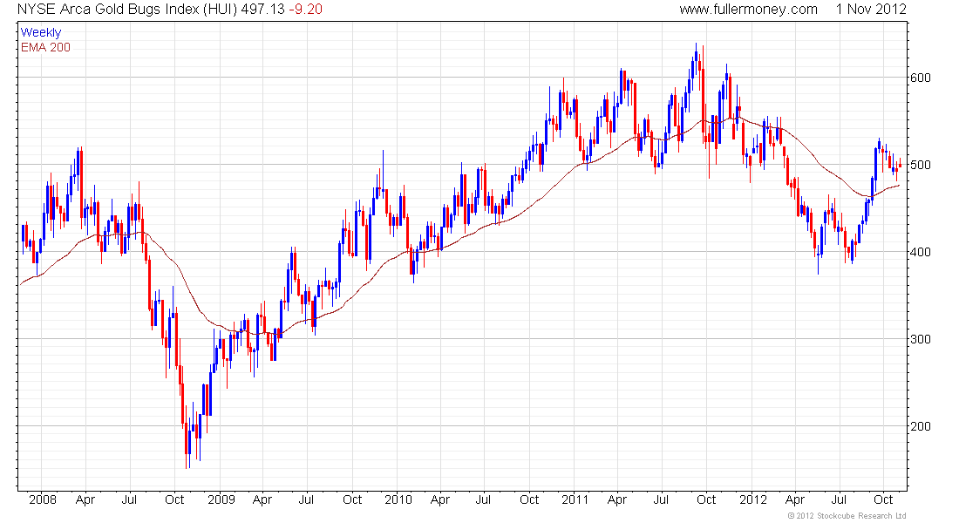Select the red 'EMA 200' legend label
This screenshot has width=959, height=523.
[45, 47]
